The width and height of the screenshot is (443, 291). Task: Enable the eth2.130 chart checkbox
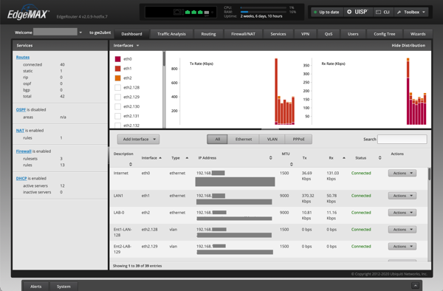[x=118, y=106]
